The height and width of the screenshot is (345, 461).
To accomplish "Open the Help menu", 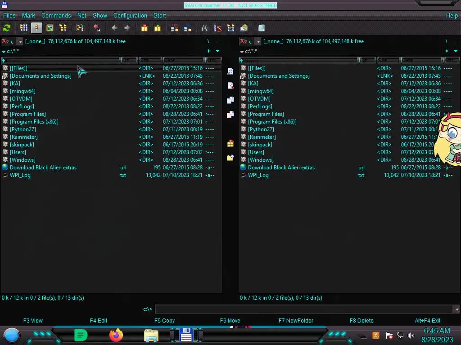I will click(452, 16).
